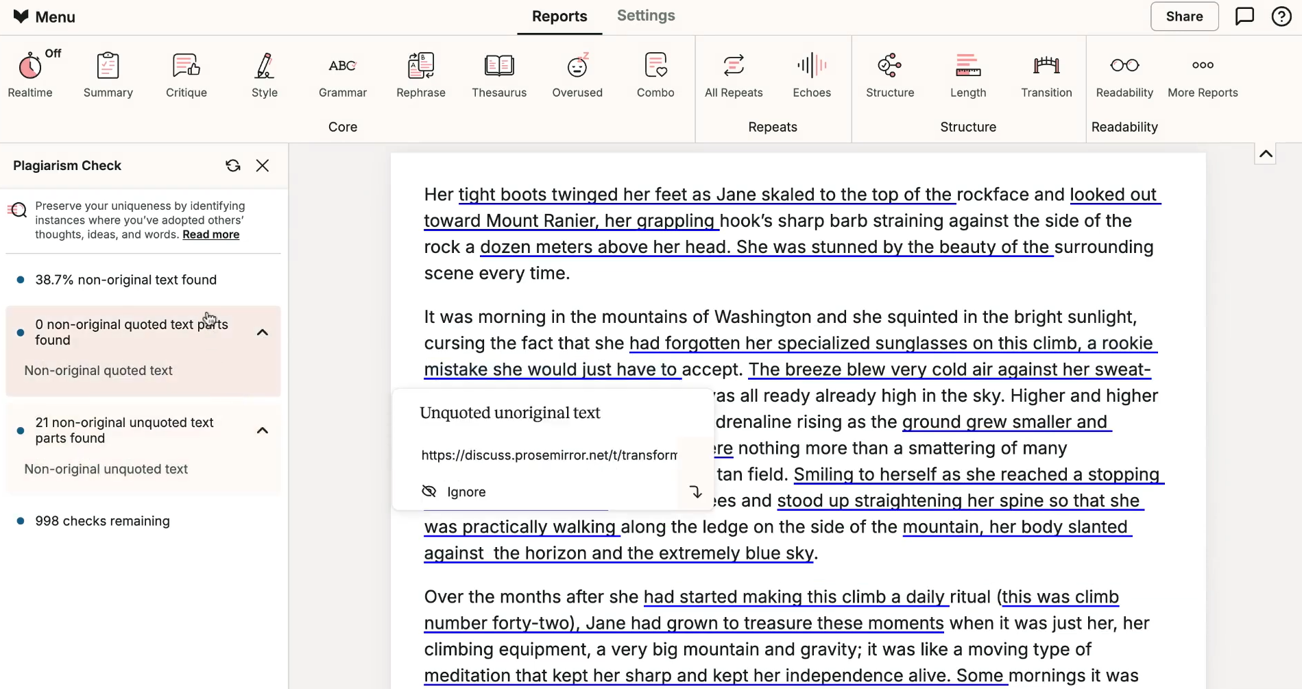Open the feedback chat icon
This screenshot has height=689, width=1302.
pos(1244,16)
